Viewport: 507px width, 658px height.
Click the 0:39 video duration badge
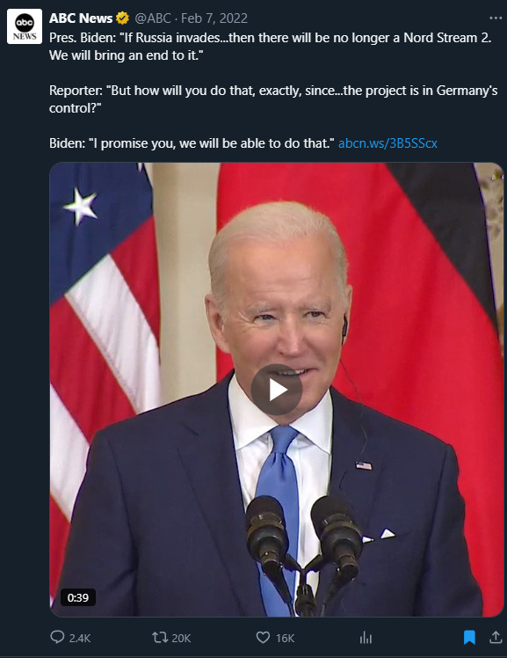point(78,597)
